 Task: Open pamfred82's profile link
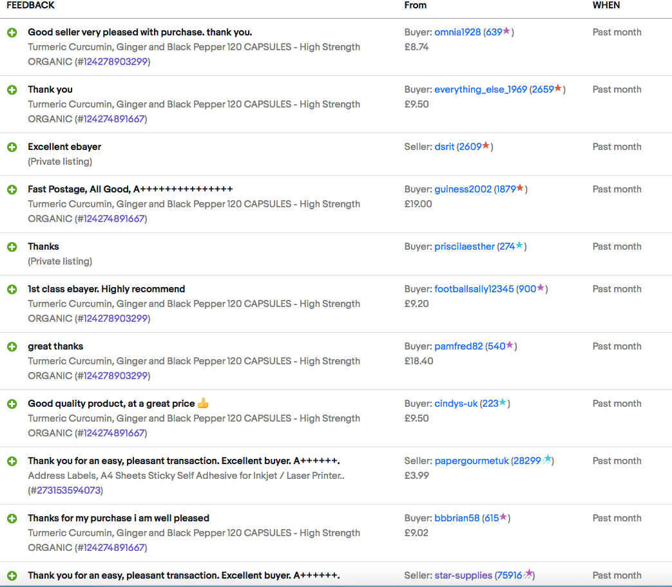pos(459,346)
